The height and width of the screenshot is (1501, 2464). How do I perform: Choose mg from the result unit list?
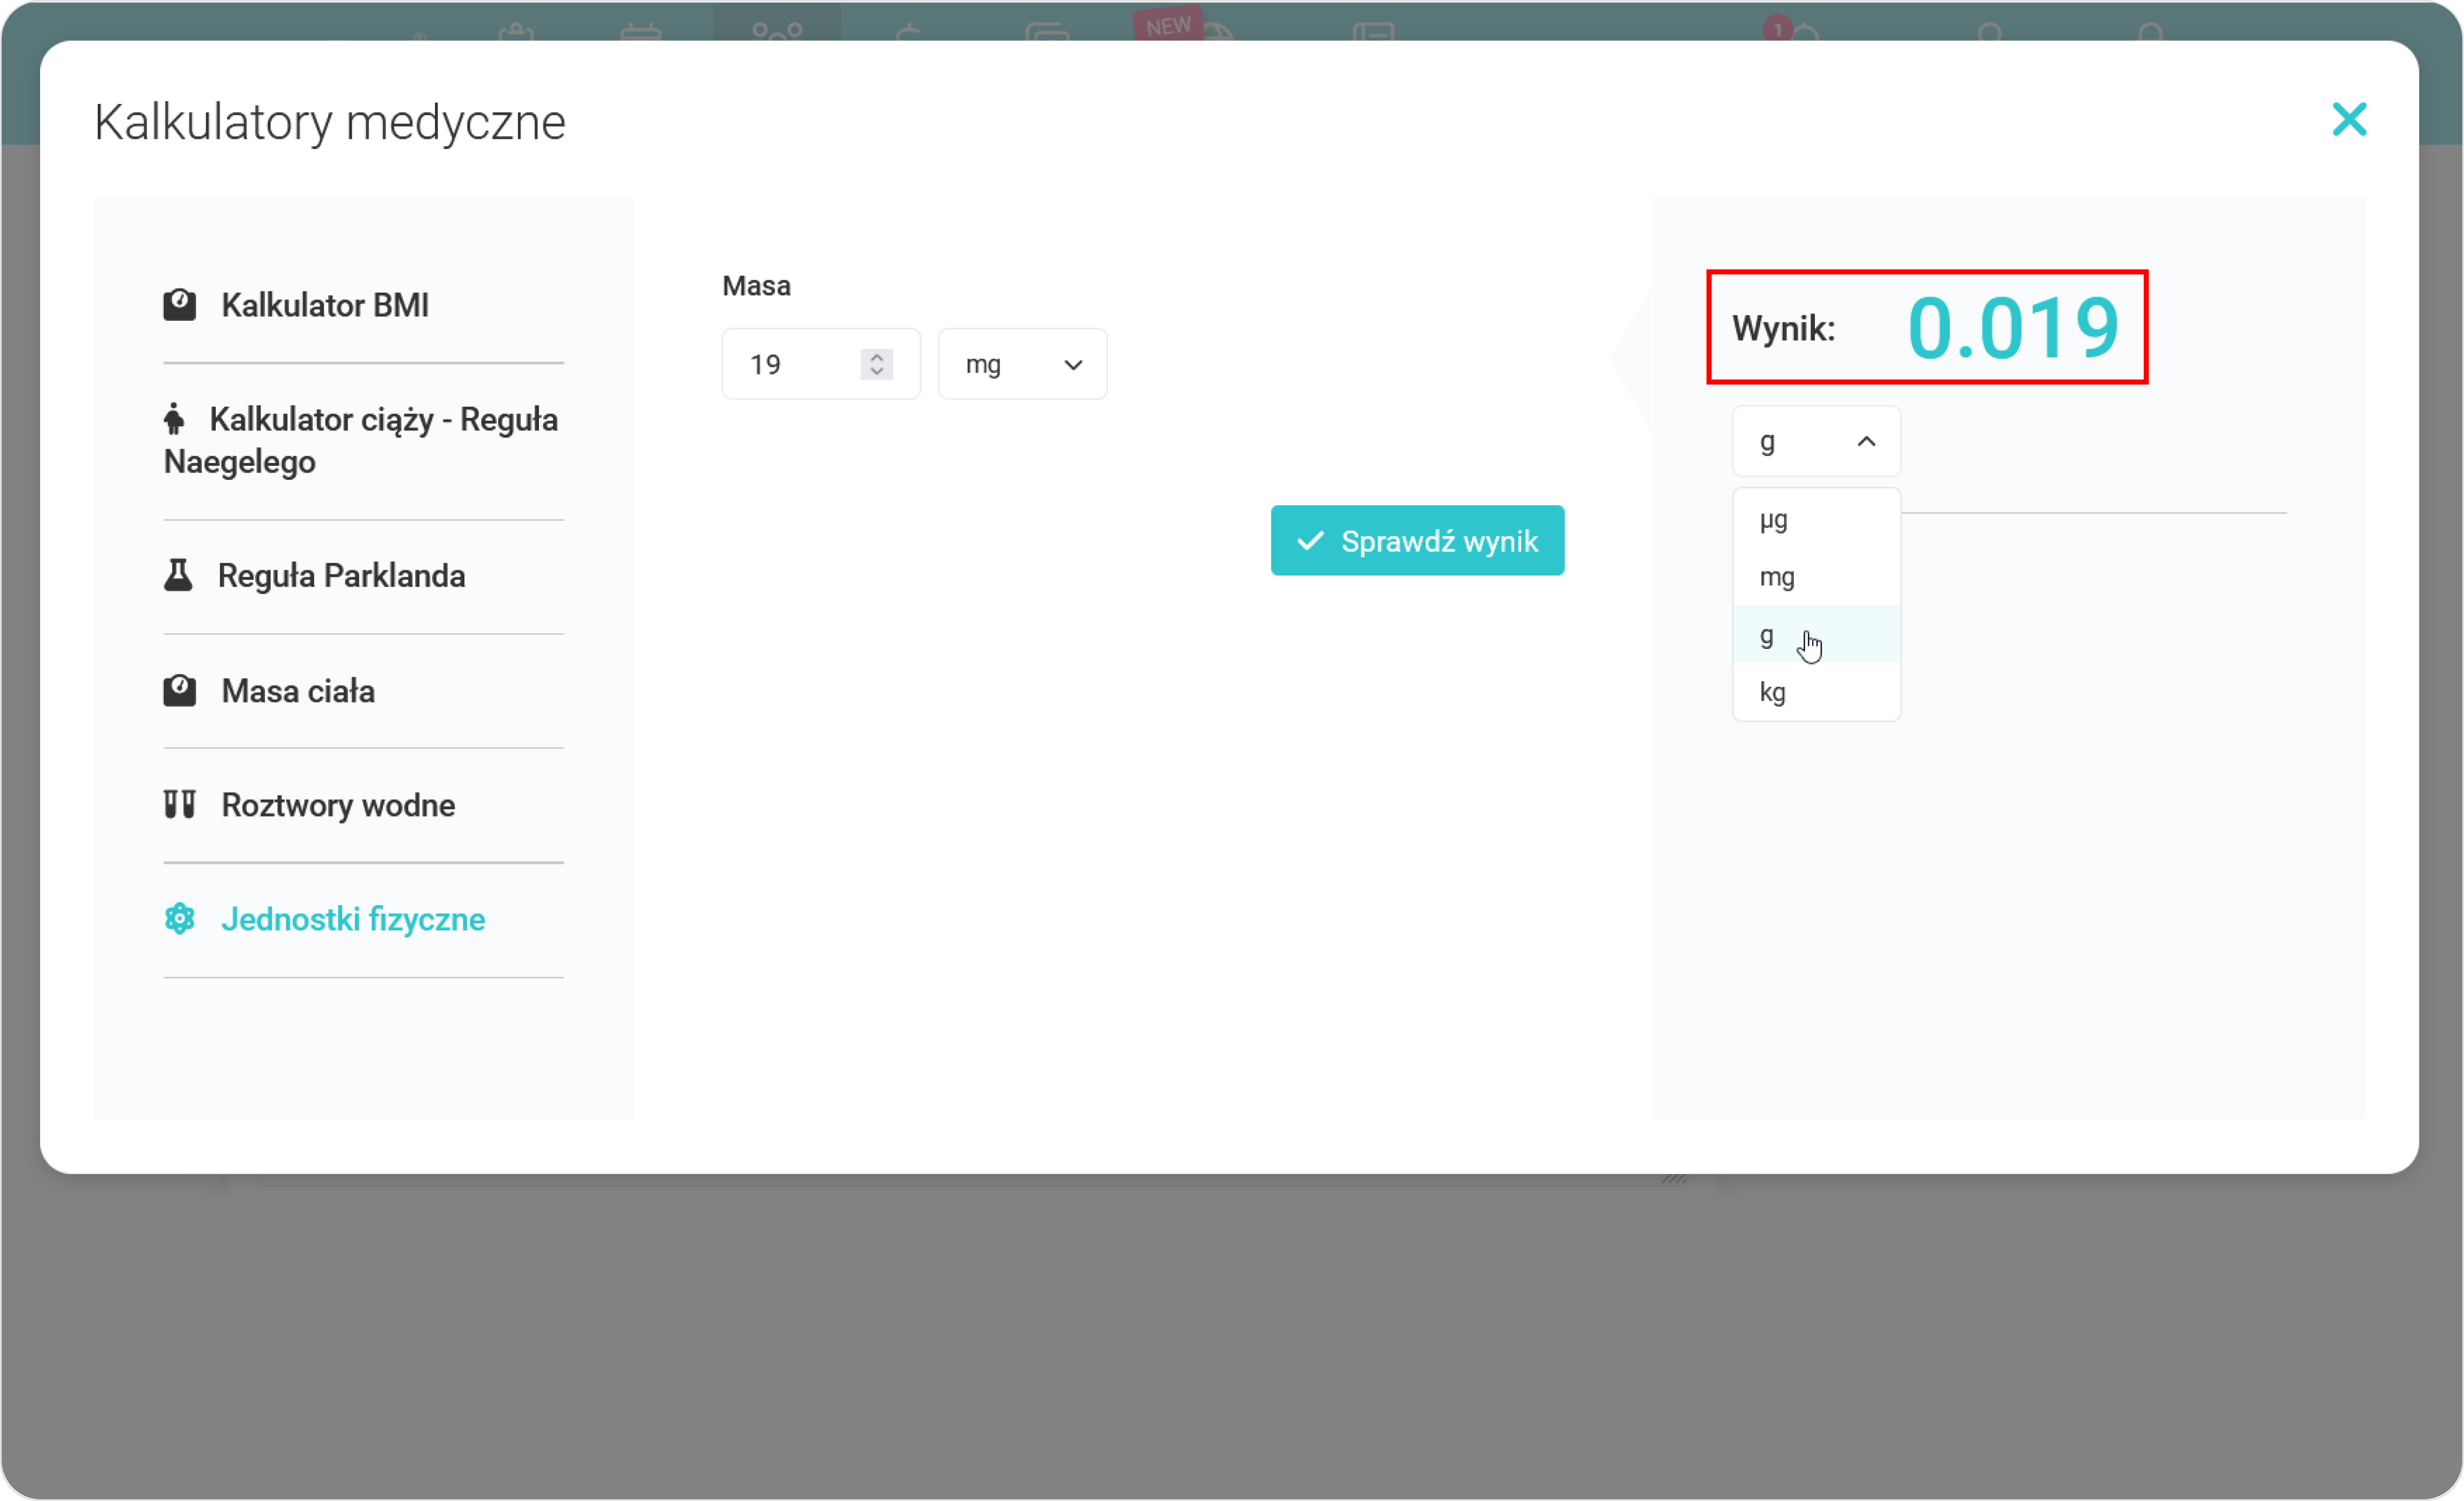click(1816, 577)
